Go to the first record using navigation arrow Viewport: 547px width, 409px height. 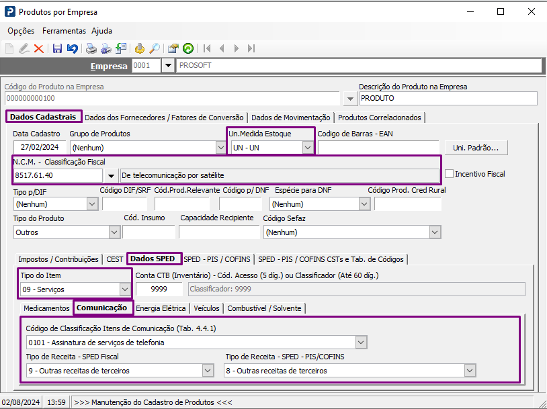tap(207, 48)
